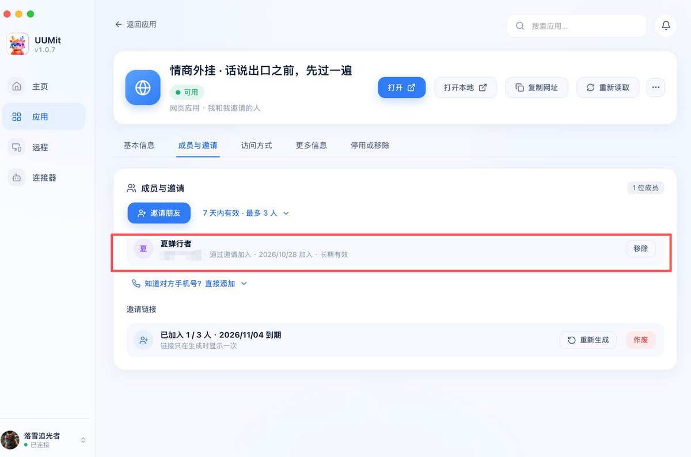Click the invite link person-plus icon
Screen dimensions: 691x457
[x=143, y=340]
